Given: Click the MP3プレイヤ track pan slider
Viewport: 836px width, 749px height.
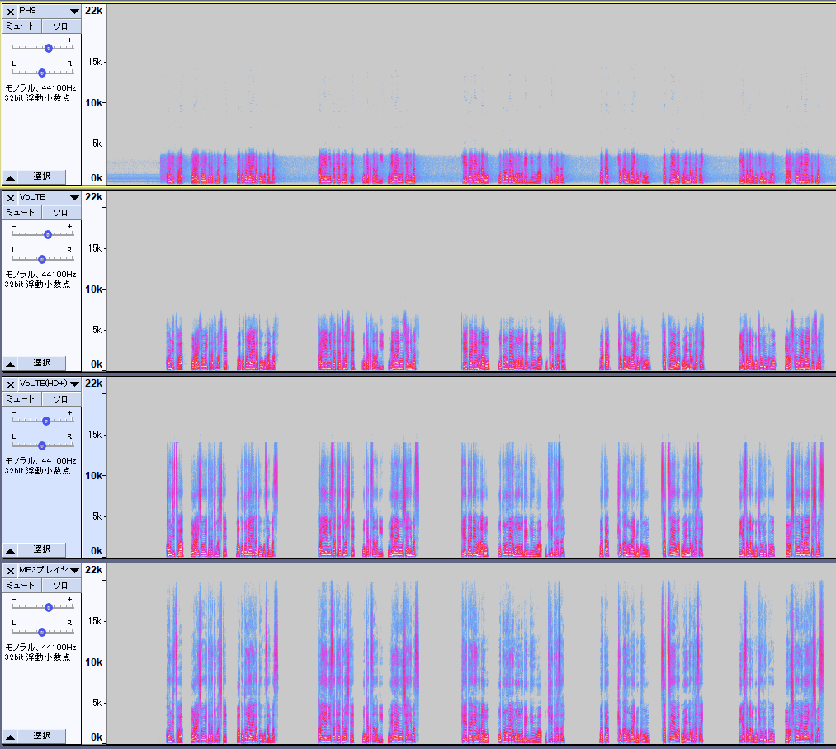Looking at the screenshot, I should pyautogui.click(x=41, y=632).
